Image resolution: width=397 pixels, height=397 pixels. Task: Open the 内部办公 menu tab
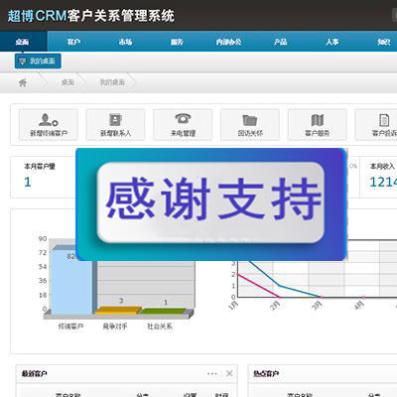tap(228, 42)
